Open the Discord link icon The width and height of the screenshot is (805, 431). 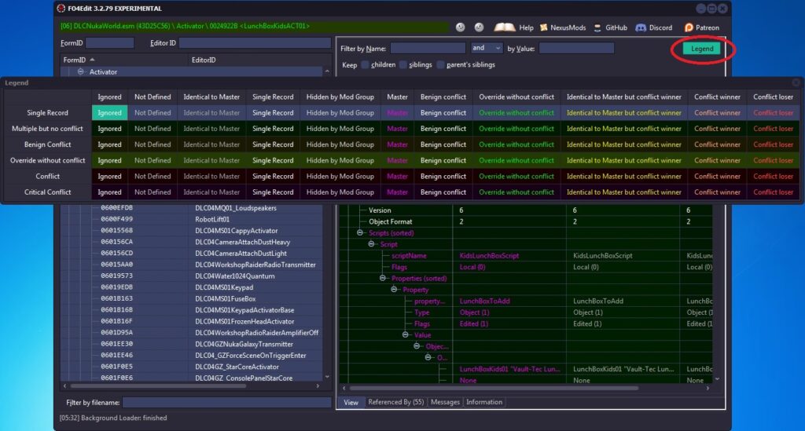tap(641, 27)
